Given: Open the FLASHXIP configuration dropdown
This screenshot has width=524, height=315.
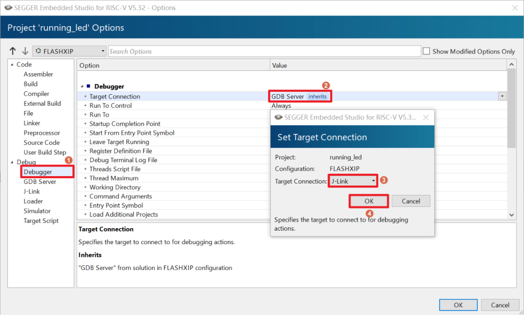Looking at the screenshot, I should 69,51.
